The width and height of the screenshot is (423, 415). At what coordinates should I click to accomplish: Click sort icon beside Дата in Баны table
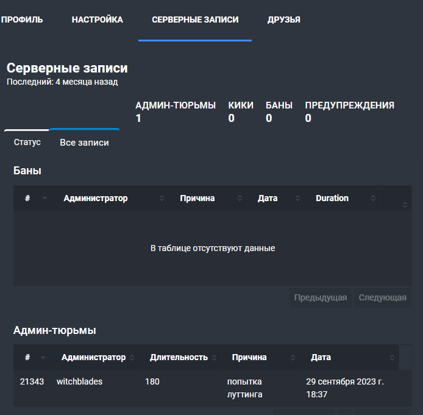point(297,198)
